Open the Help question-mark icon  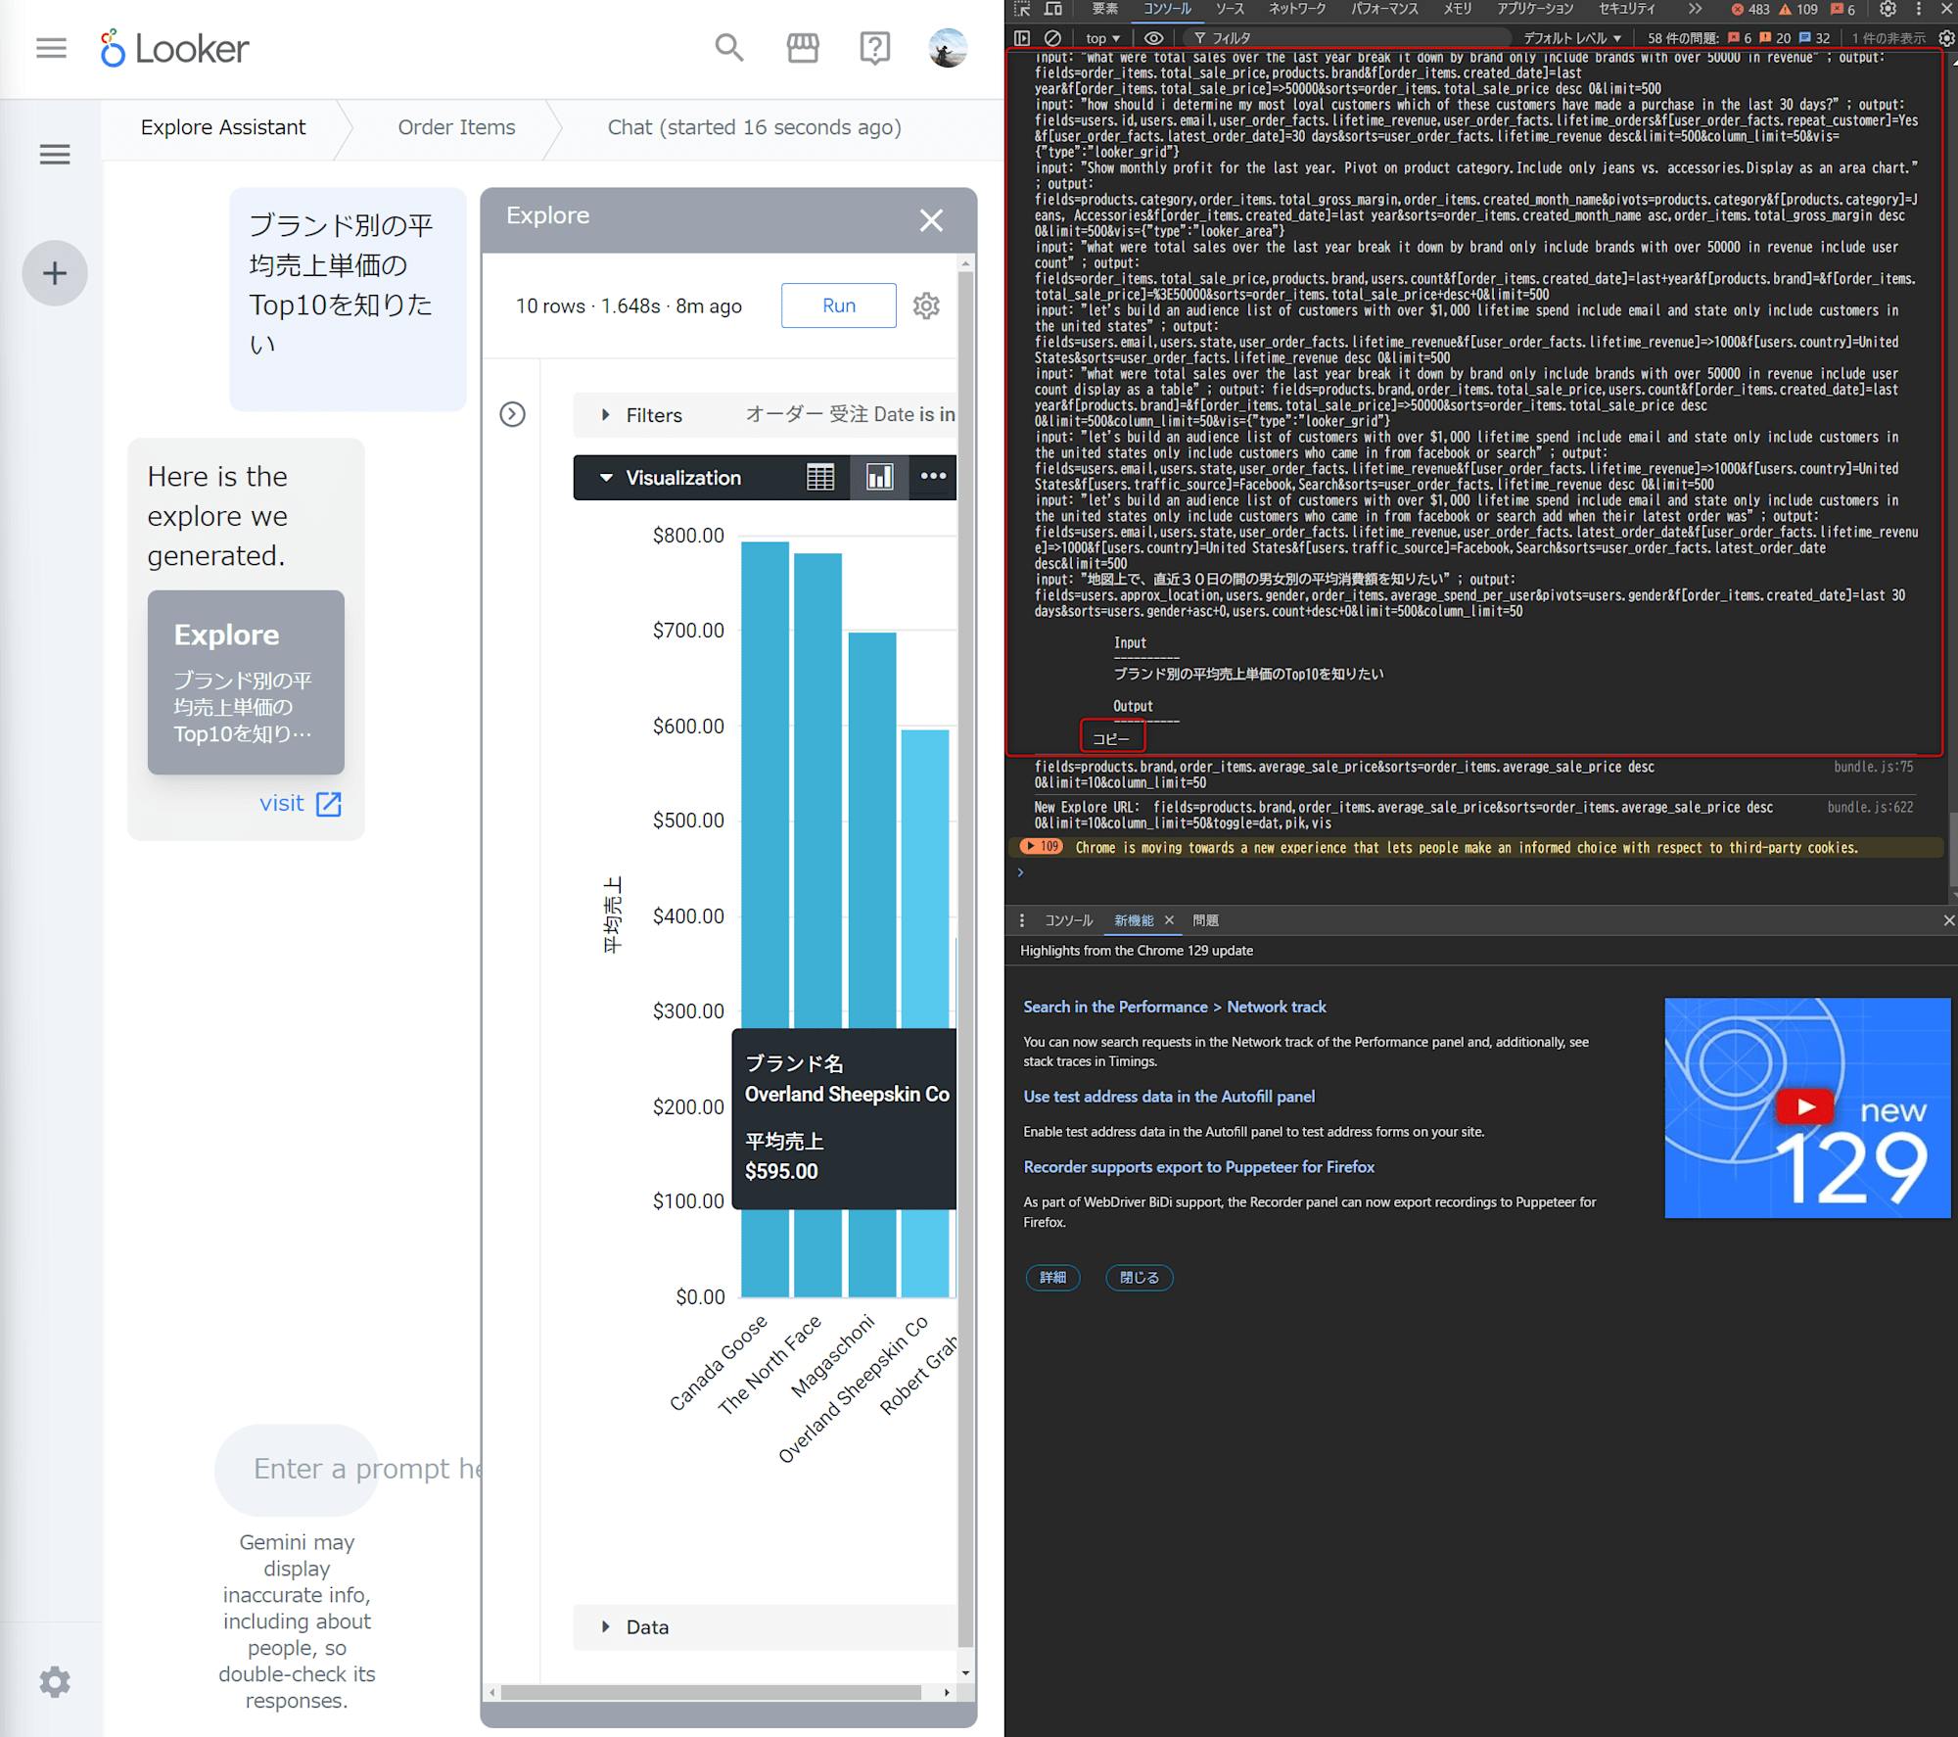[x=875, y=47]
